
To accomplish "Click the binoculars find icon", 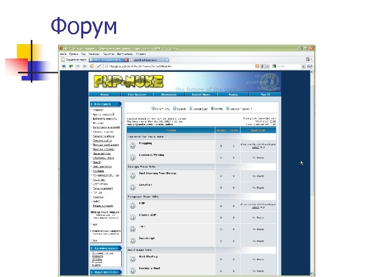I will (310, 66).
